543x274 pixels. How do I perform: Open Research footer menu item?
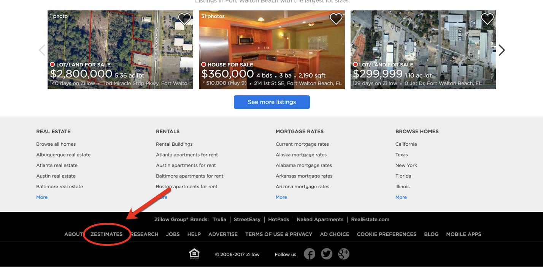point(145,234)
